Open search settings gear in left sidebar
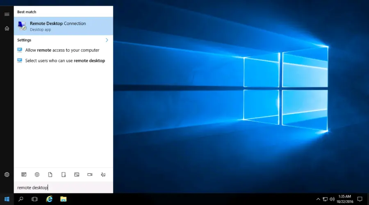 tap(7, 175)
